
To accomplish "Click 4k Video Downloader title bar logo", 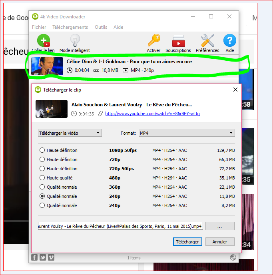I will pyautogui.click(x=35, y=16).
